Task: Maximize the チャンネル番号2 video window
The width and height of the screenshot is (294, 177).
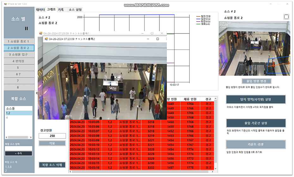Action: 157,39
